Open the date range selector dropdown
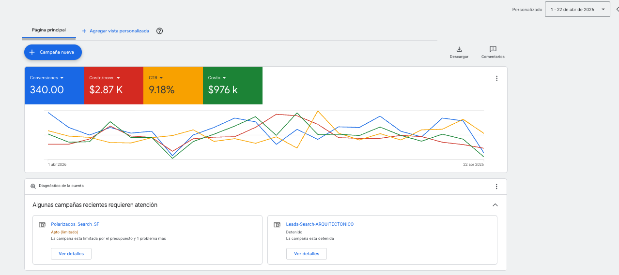This screenshot has width=619, height=275. (577, 9)
